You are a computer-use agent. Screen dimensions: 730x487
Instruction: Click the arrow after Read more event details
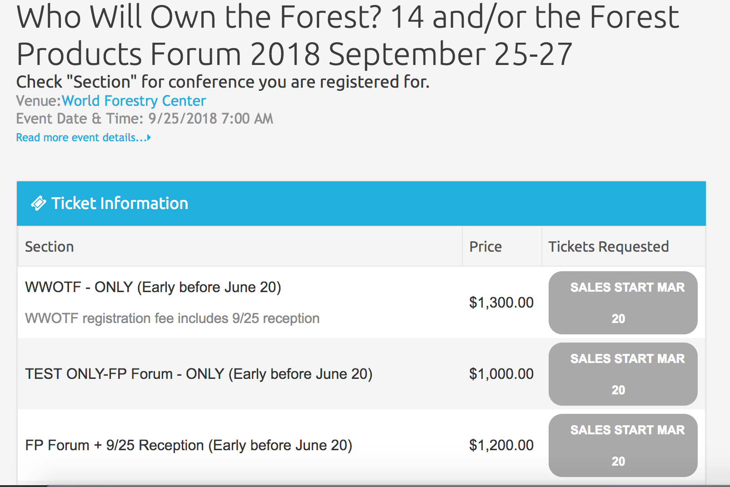click(x=149, y=138)
